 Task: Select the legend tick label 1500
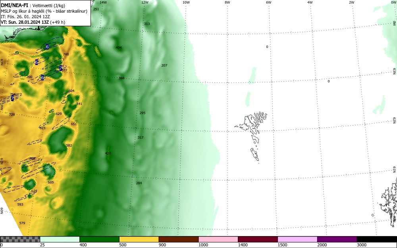[x=282, y=245]
